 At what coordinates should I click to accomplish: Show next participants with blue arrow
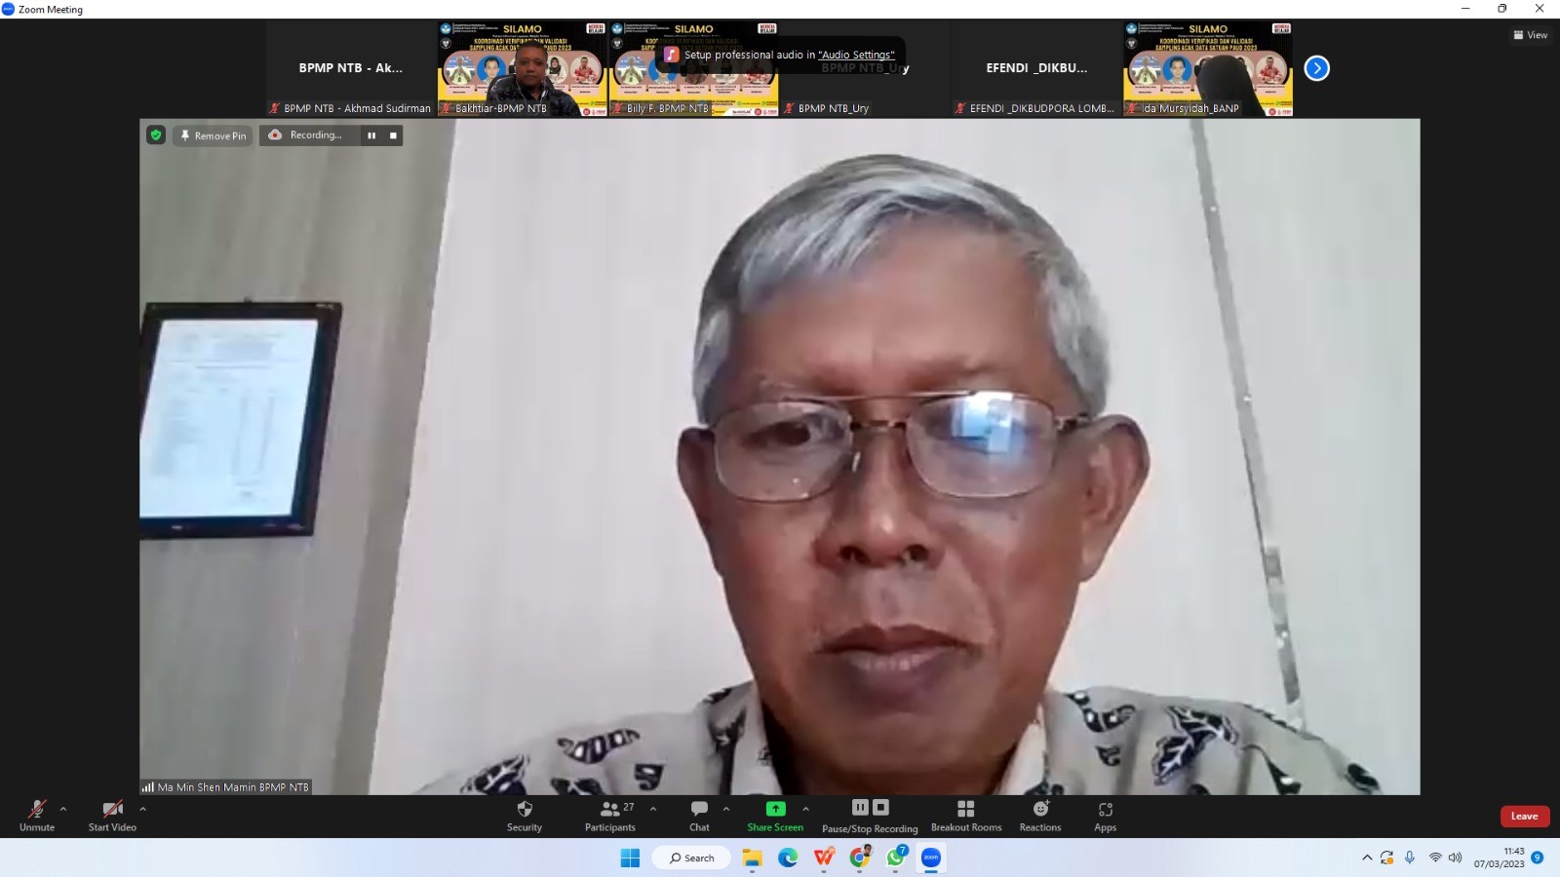tap(1316, 68)
